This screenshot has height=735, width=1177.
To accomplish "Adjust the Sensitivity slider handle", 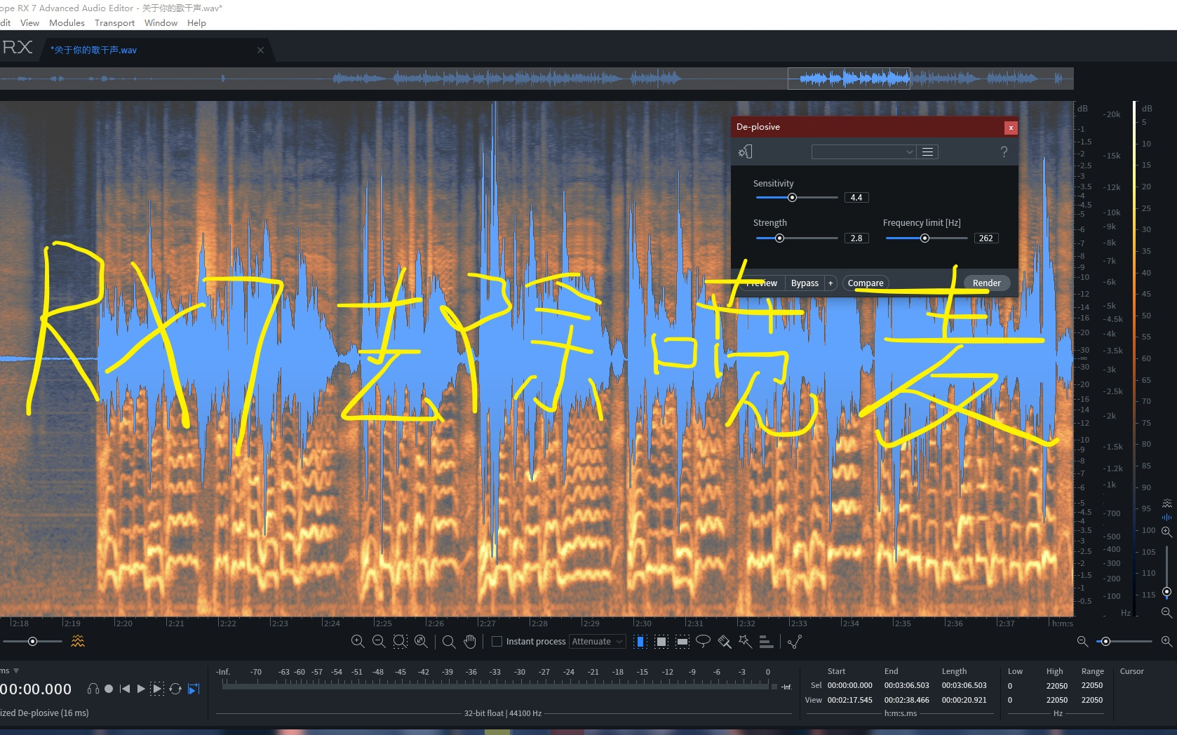I will pyautogui.click(x=792, y=198).
